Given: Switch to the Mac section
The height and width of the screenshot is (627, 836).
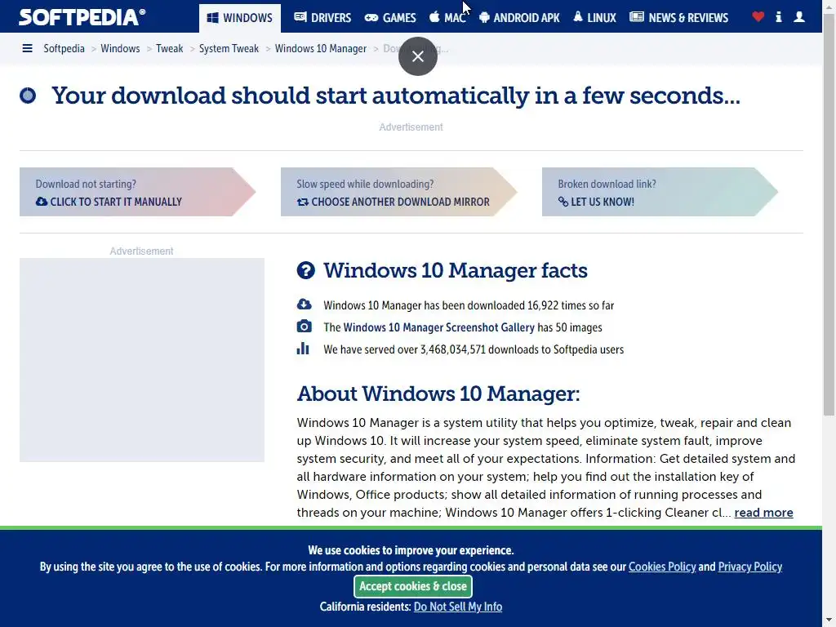Looking at the screenshot, I should 448,18.
